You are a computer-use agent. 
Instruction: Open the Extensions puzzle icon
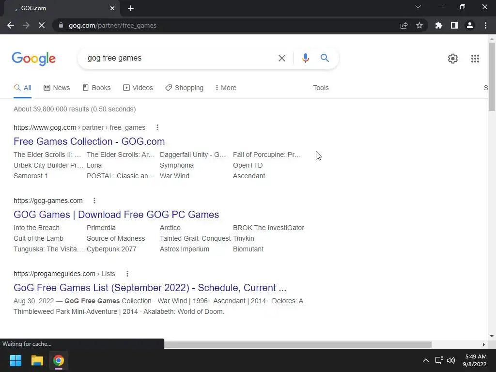(x=439, y=25)
